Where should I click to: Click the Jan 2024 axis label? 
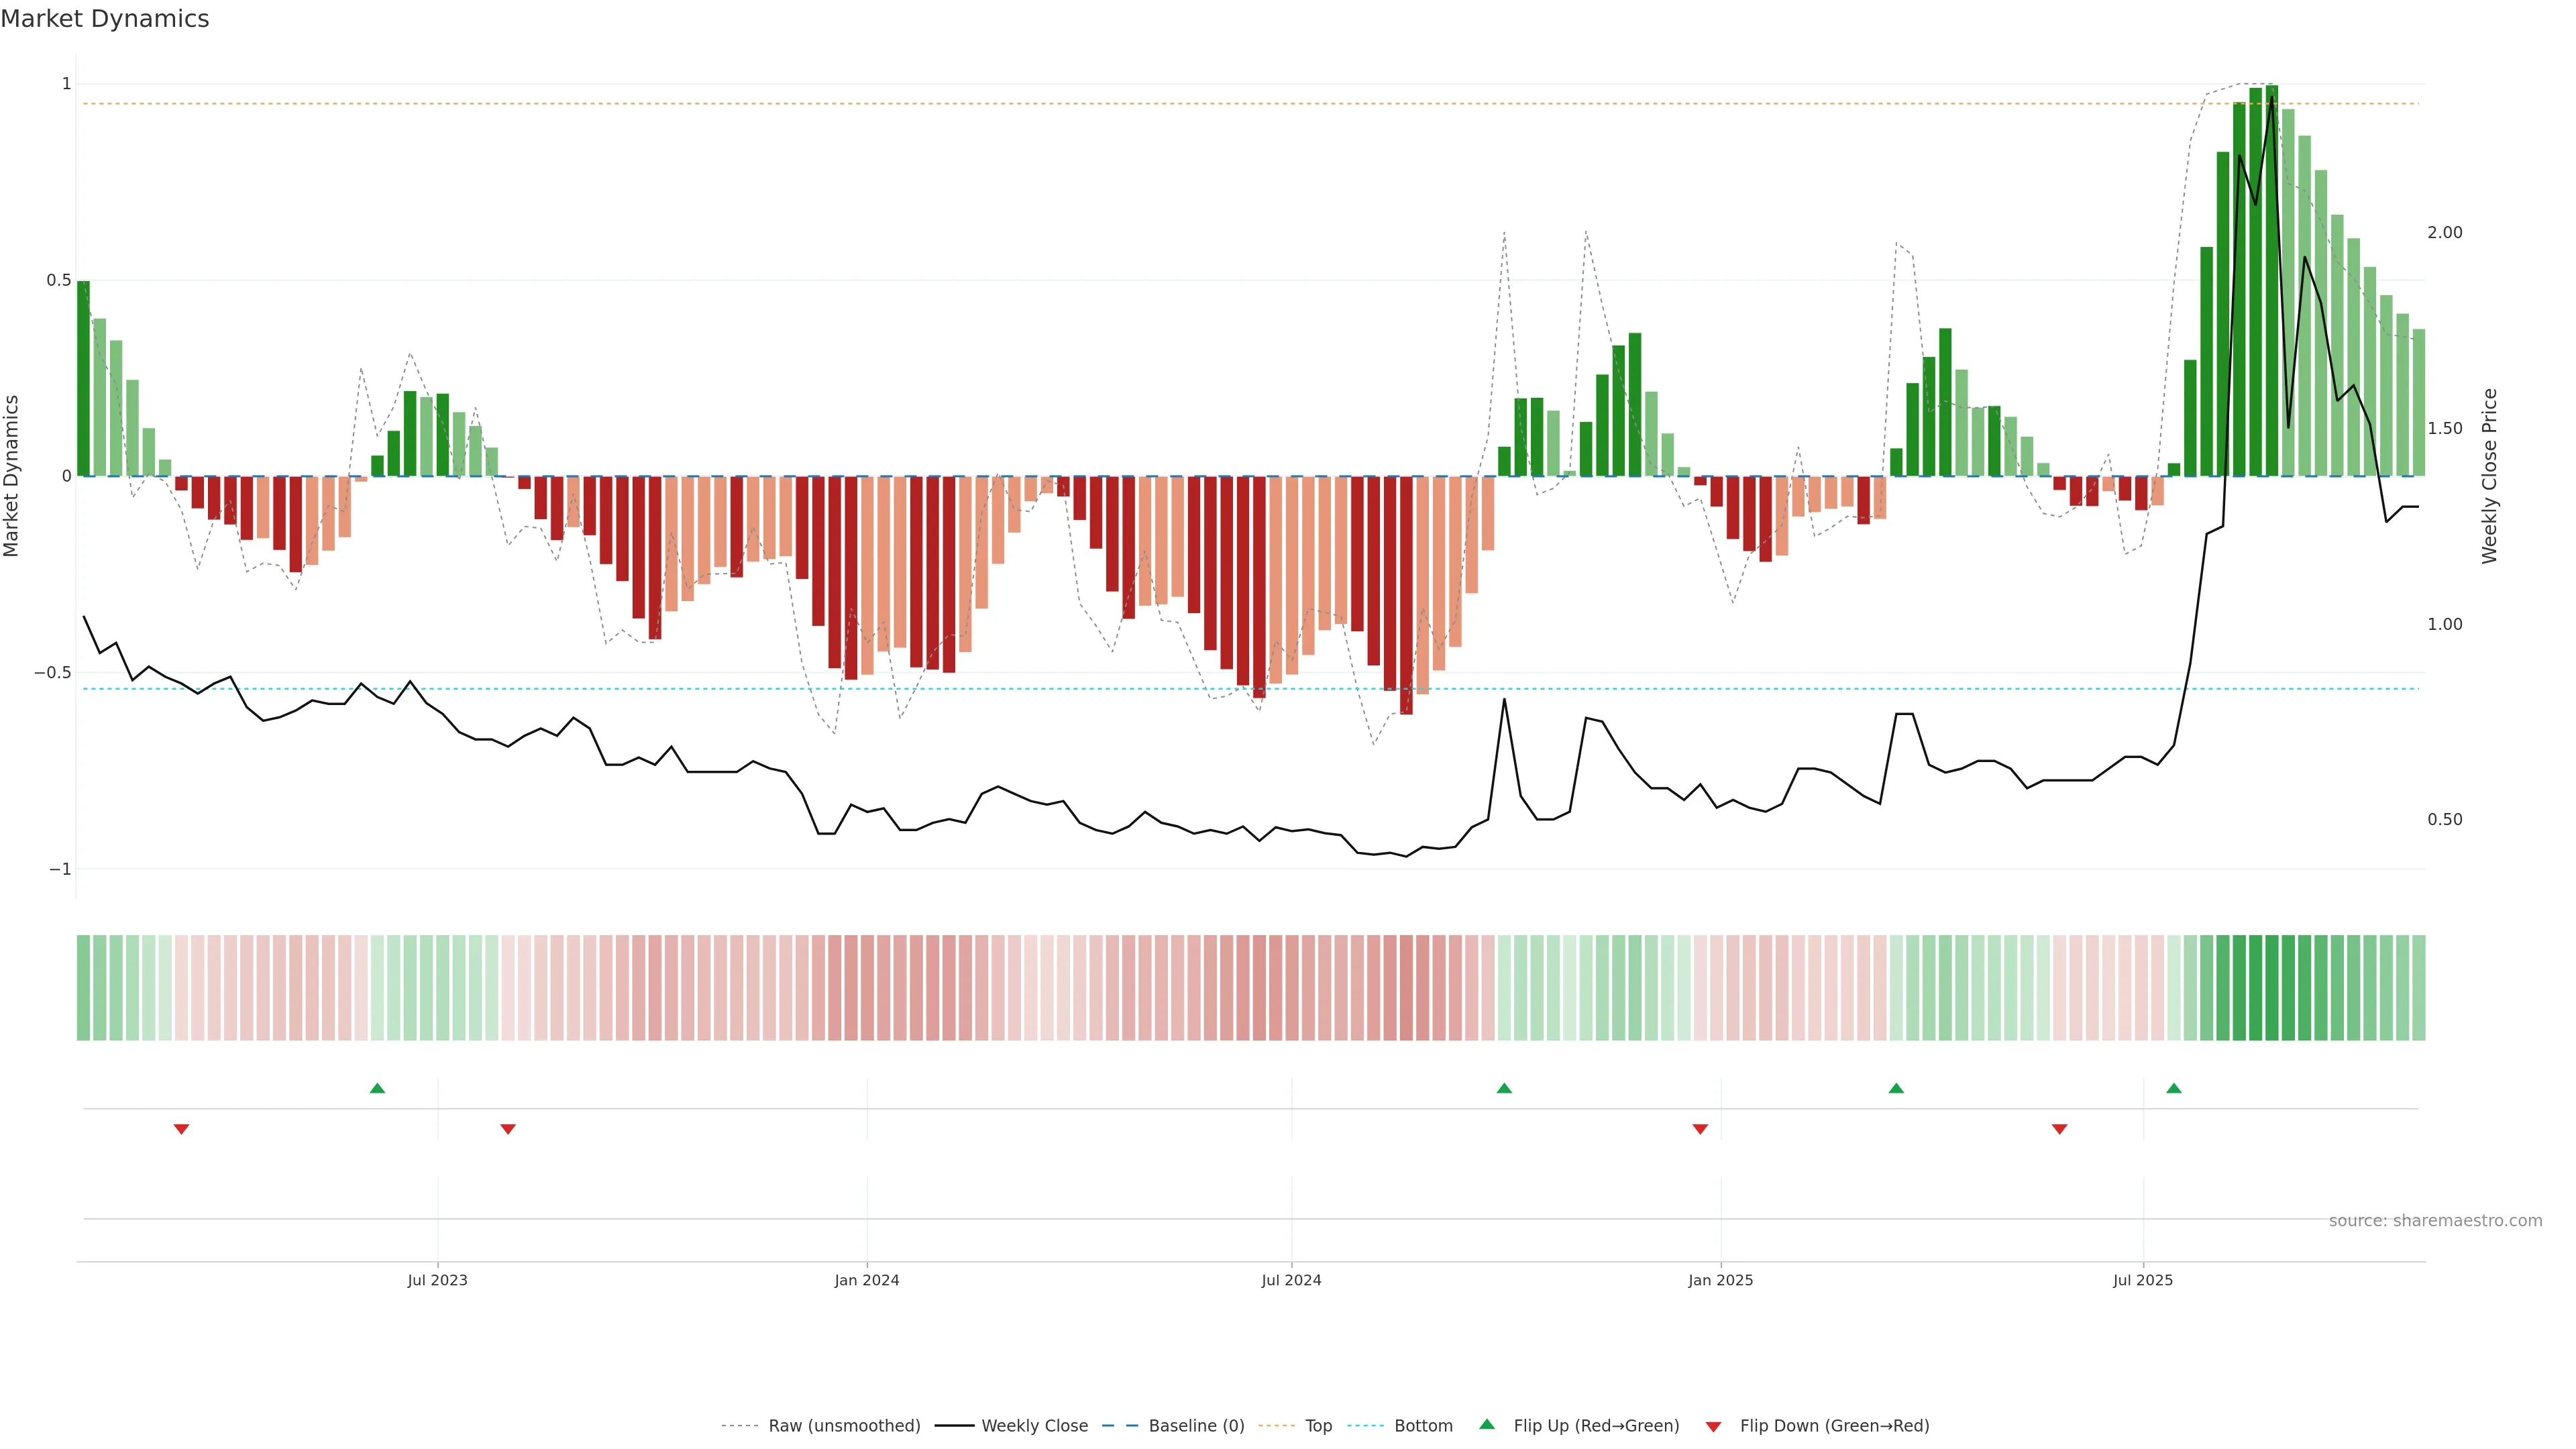click(867, 1280)
